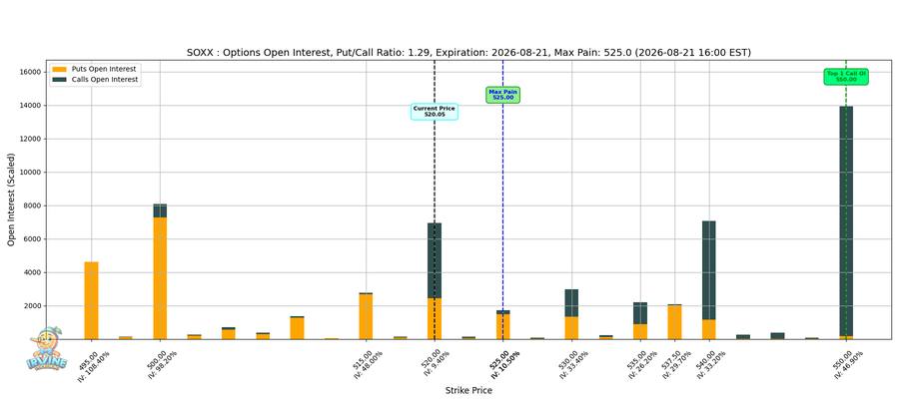Click the y-axis tick value 2000
This screenshot has height=399, width=899.
(33, 305)
